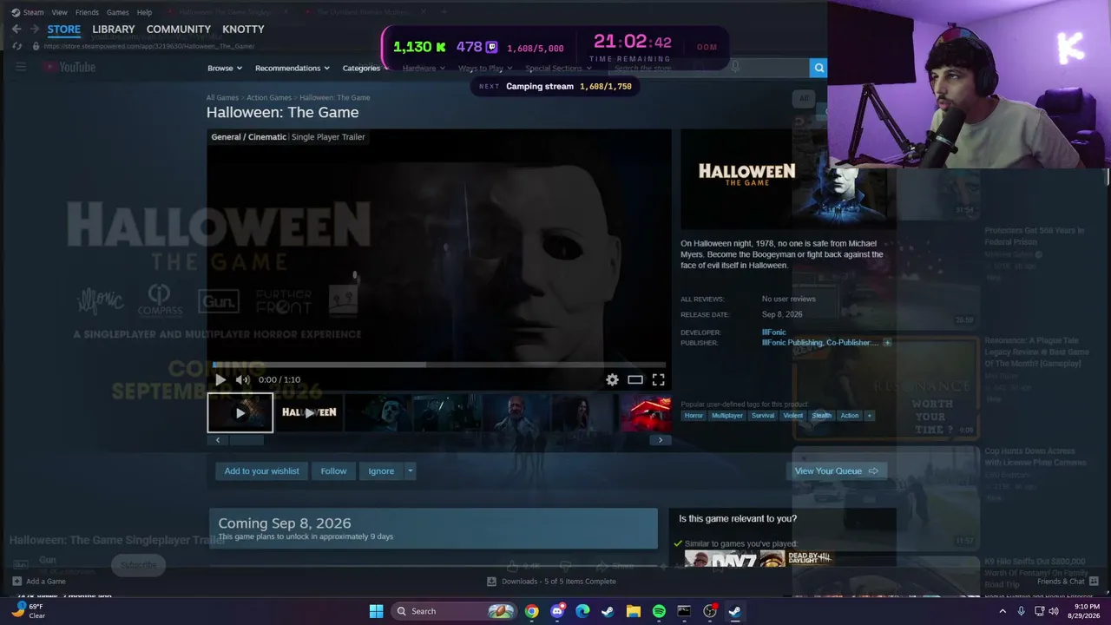Click the Horror tag
Viewport: 1111px width, 625px height.
click(694, 416)
